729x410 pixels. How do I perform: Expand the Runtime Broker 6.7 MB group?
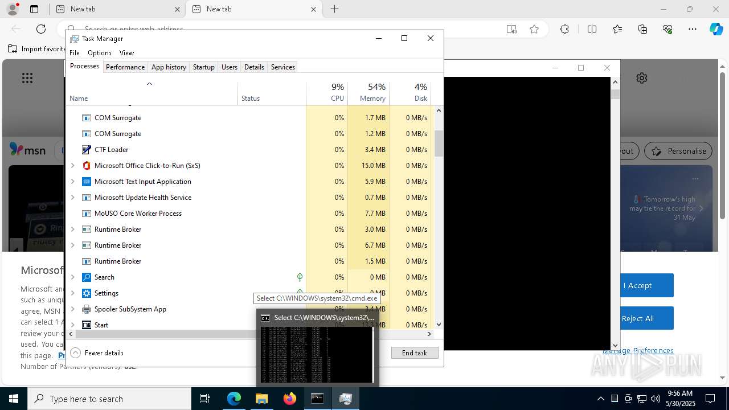point(72,245)
